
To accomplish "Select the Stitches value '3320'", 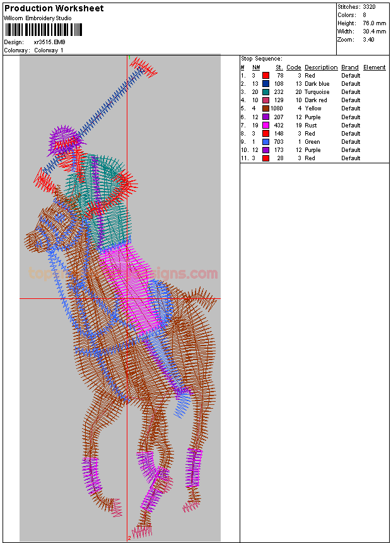I will pos(369,7).
